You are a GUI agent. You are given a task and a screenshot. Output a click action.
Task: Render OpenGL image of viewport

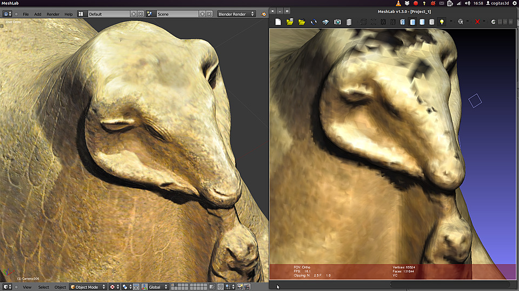(240, 287)
